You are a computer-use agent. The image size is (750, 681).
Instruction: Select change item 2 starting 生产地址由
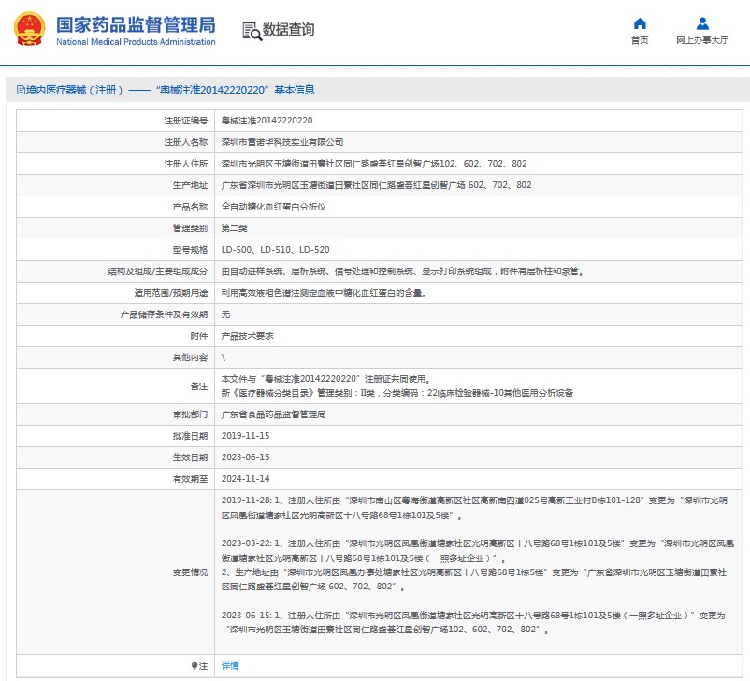pos(474,580)
